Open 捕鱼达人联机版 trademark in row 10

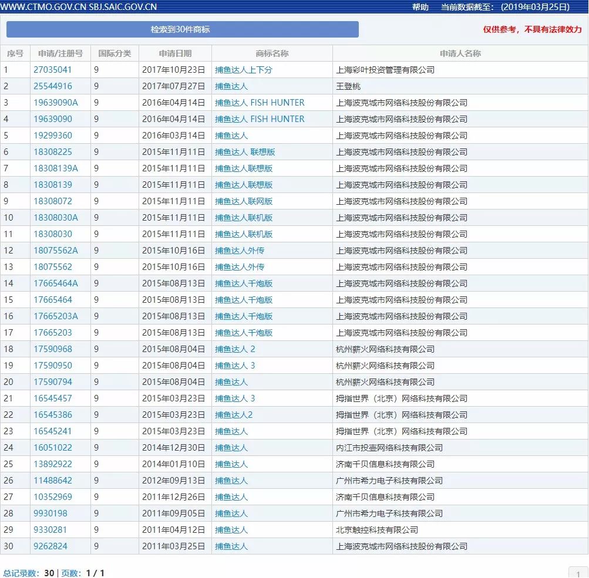[244, 218]
